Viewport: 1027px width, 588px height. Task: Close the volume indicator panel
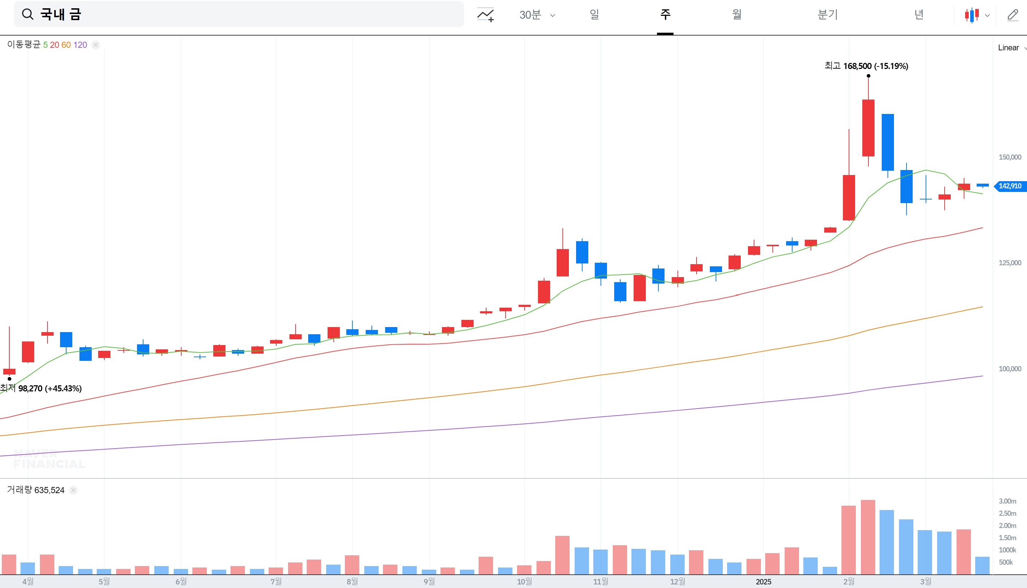(x=73, y=490)
